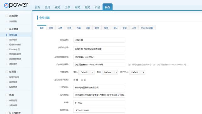The height and width of the screenshot is (114, 202).
Task: Open 站务 in top navigation
Action: (87, 7)
